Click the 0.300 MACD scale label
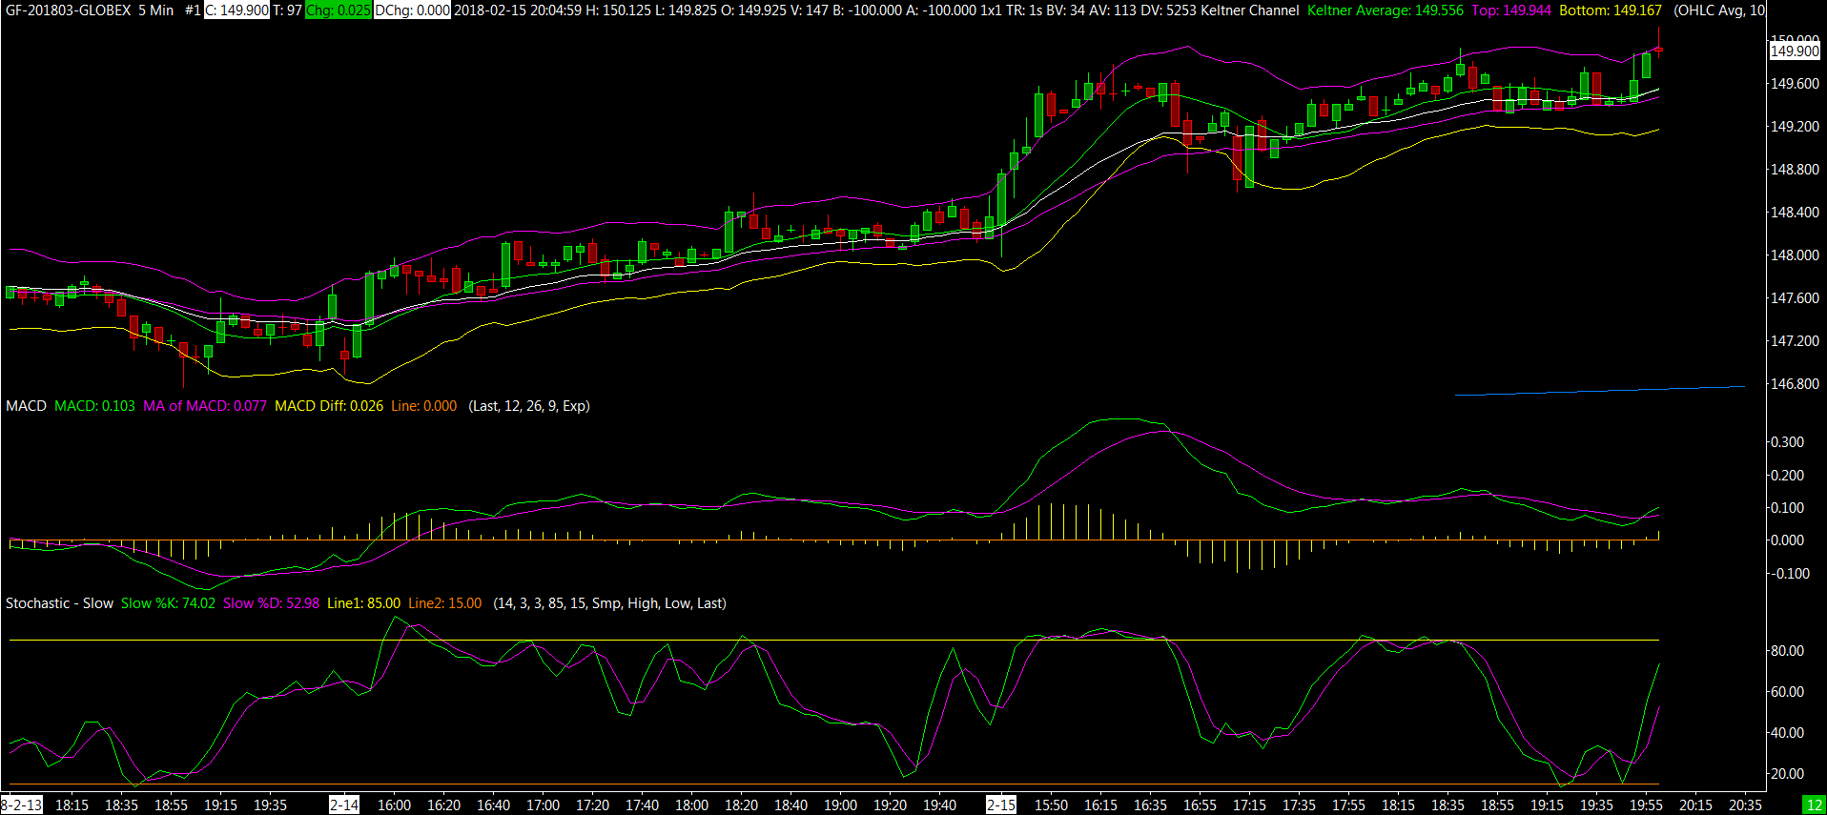Image resolution: width=1827 pixels, height=815 pixels. [1787, 442]
